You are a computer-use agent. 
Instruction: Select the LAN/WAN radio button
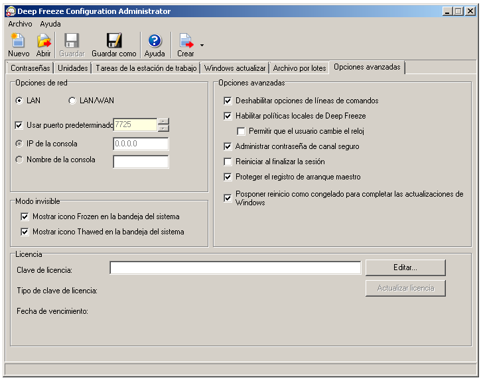pyautogui.click(x=72, y=101)
